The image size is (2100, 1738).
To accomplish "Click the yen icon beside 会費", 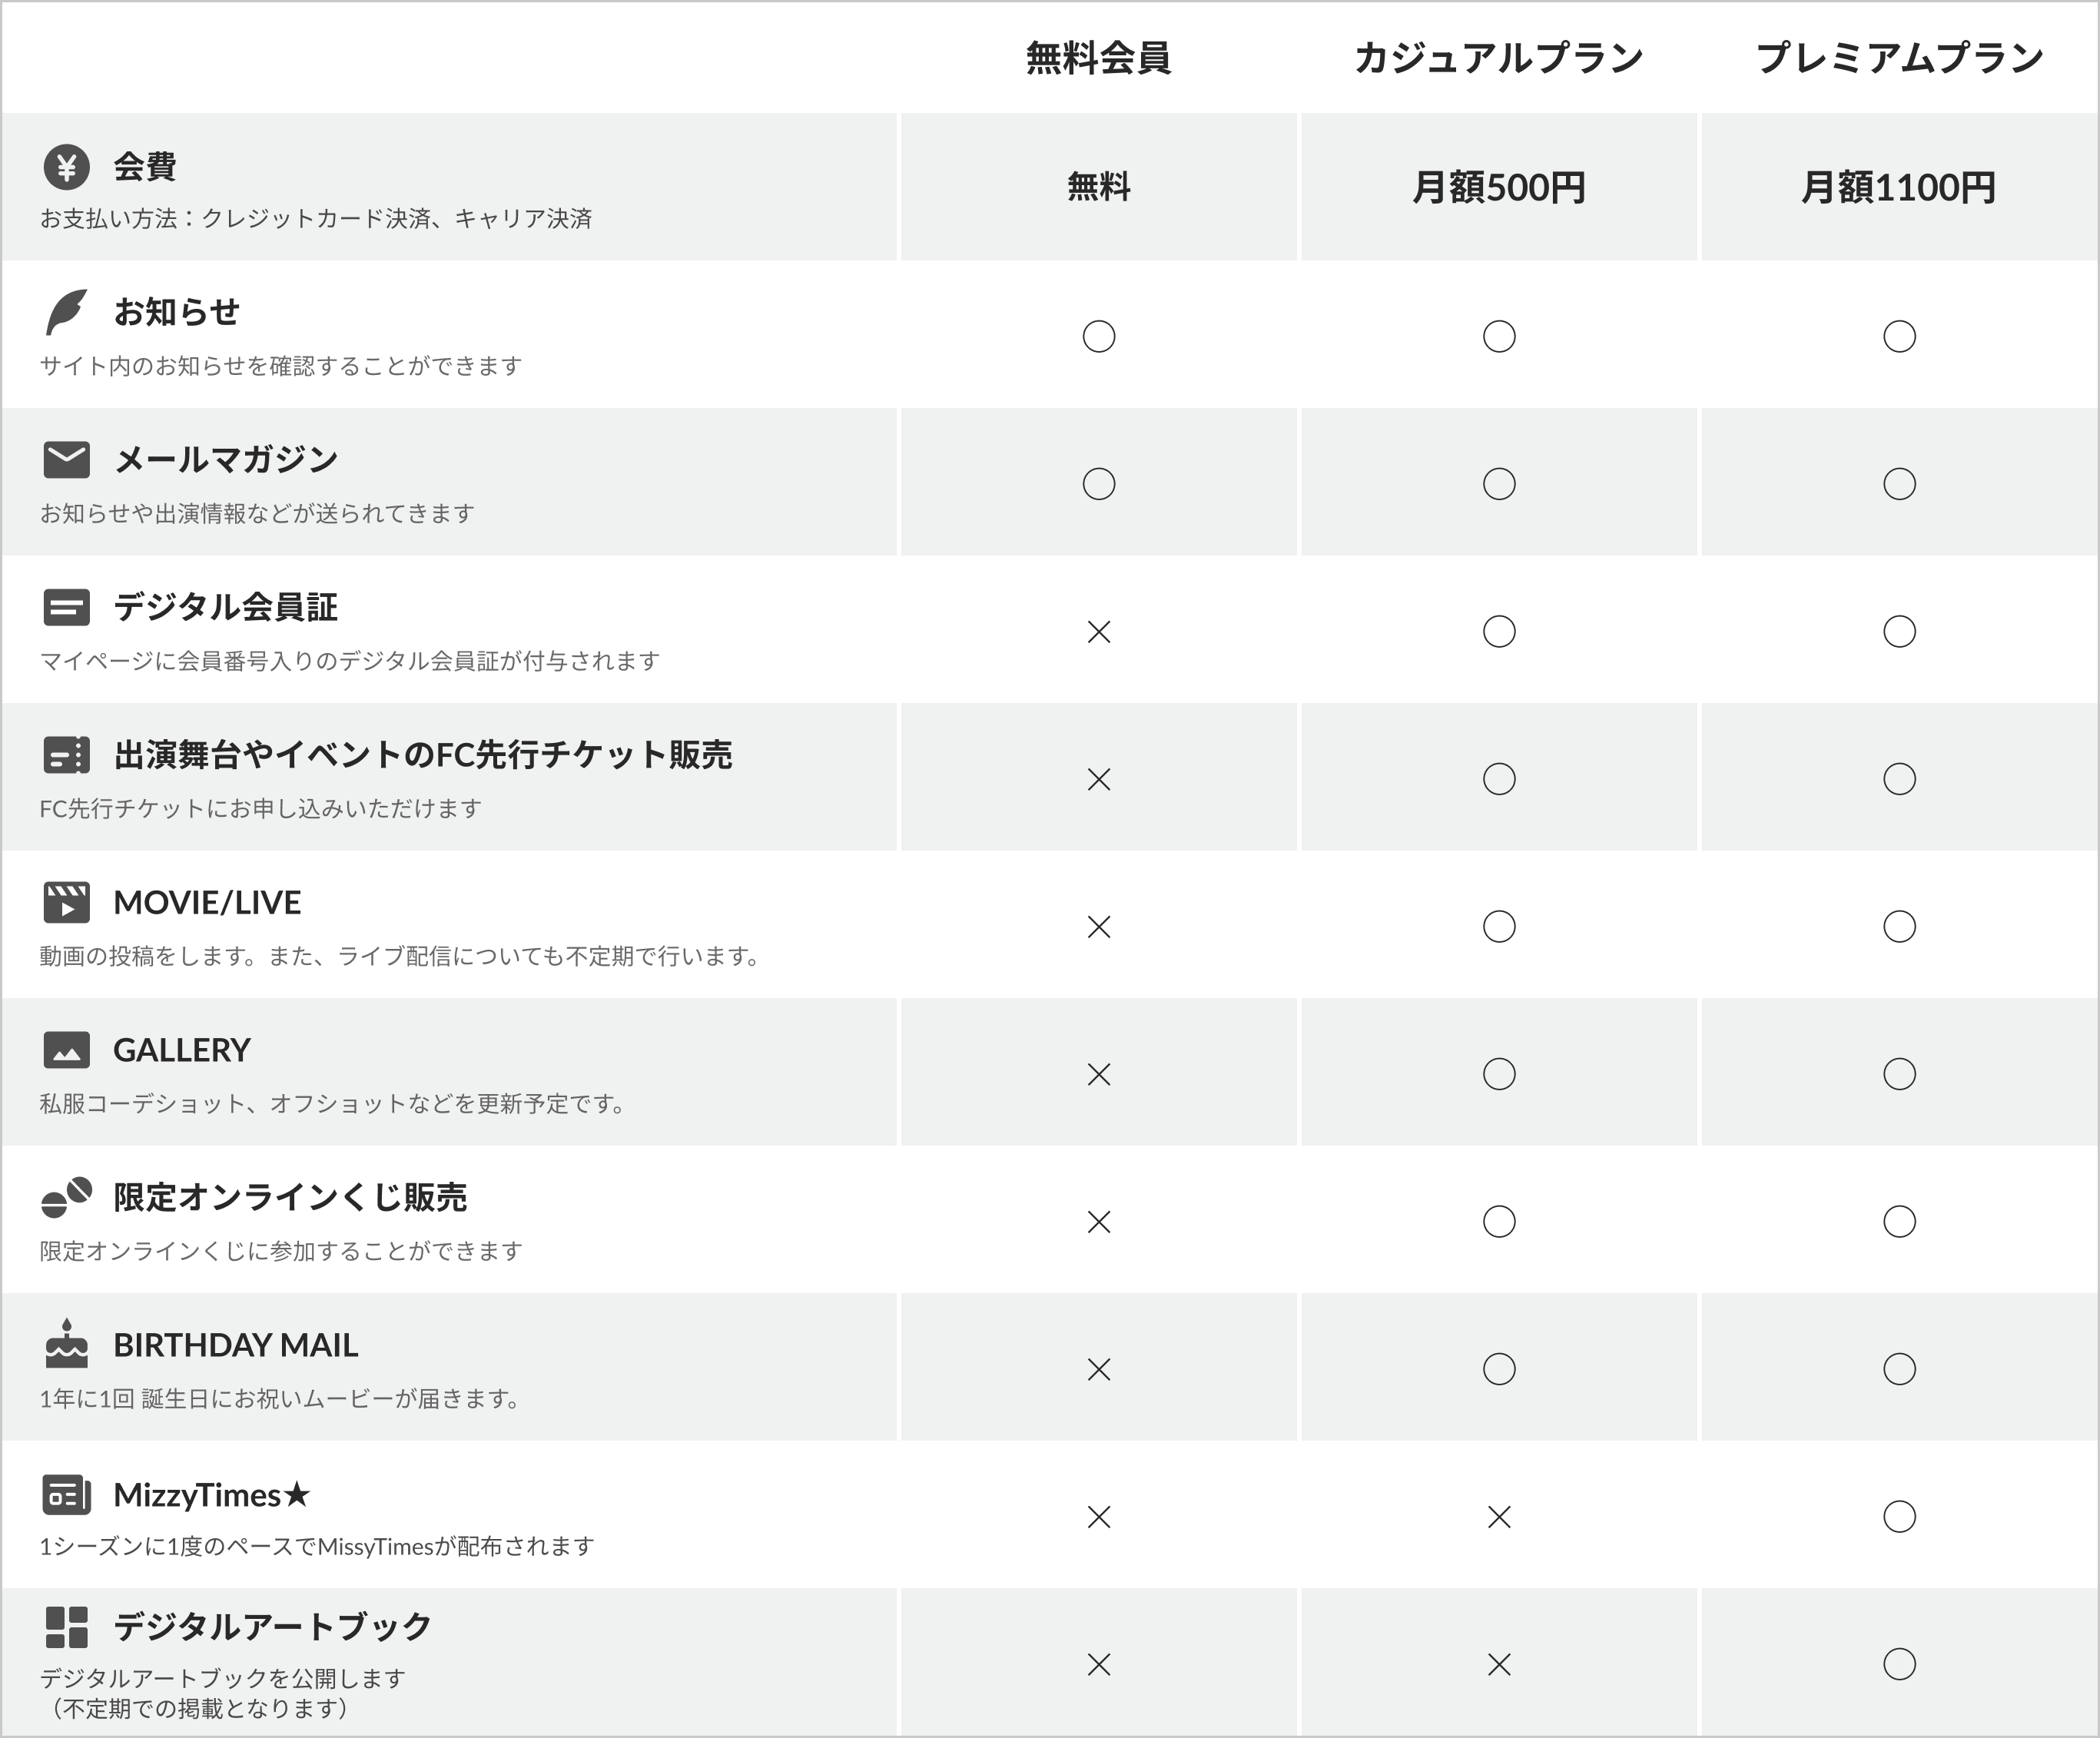I will pos(67,167).
